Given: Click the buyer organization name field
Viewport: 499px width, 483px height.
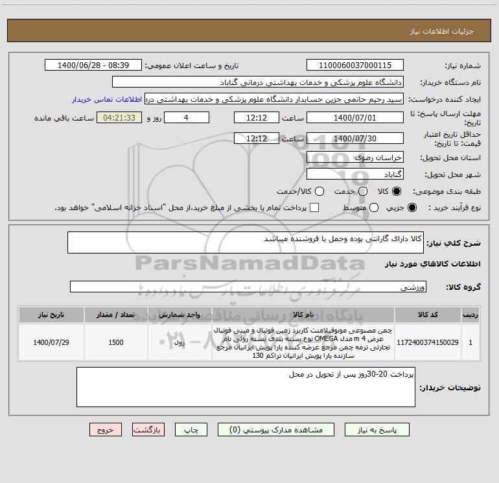Looking at the screenshot, I should click(x=258, y=82).
